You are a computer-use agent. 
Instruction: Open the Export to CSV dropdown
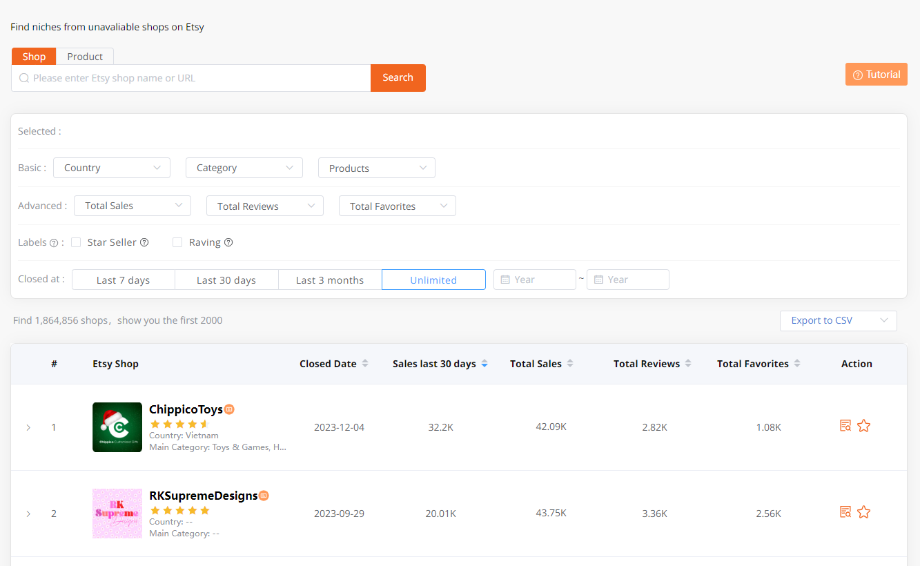coord(838,320)
